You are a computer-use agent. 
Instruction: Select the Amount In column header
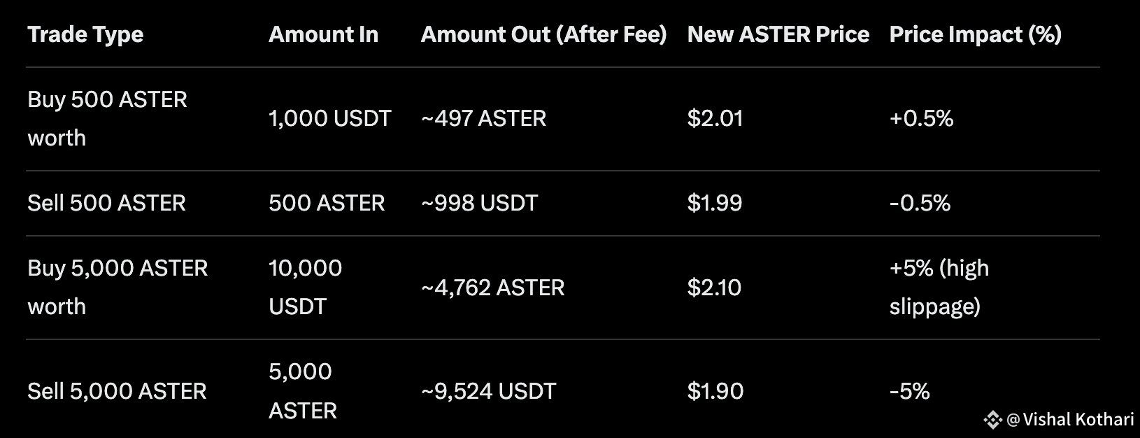(x=323, y=34)
